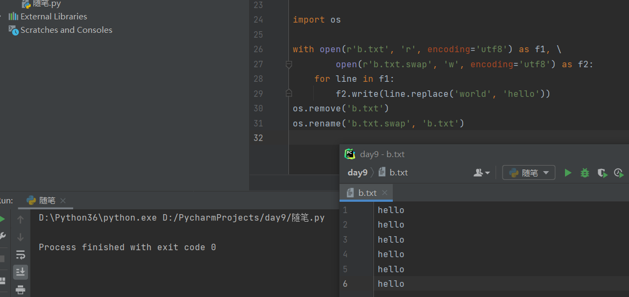
Task: Click 'Process finished with exit code 0'
Action: pyautogui.click(x=127, y=247)
